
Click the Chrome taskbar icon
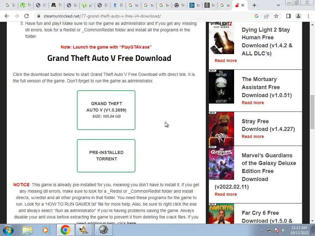pos(65,230)
